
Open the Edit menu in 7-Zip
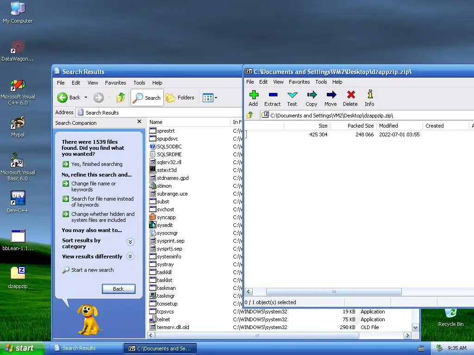pyautogui.click(x=263, y=82)
